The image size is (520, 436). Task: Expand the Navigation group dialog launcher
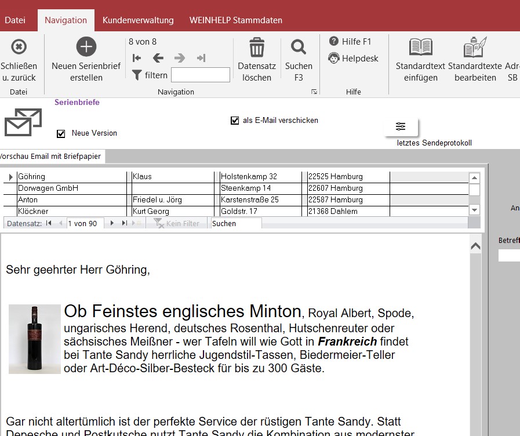coord(314,92)
